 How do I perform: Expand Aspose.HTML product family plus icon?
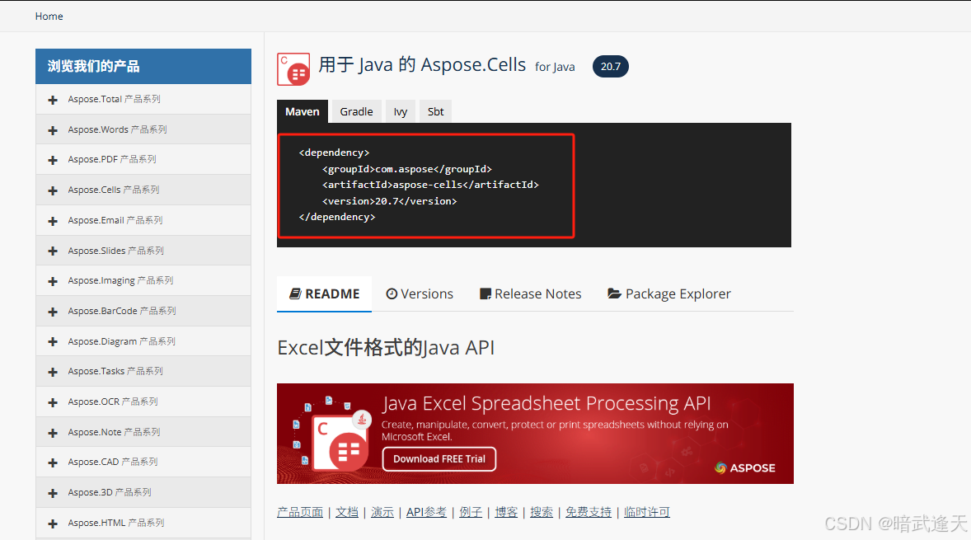click(x=53, y=524)
